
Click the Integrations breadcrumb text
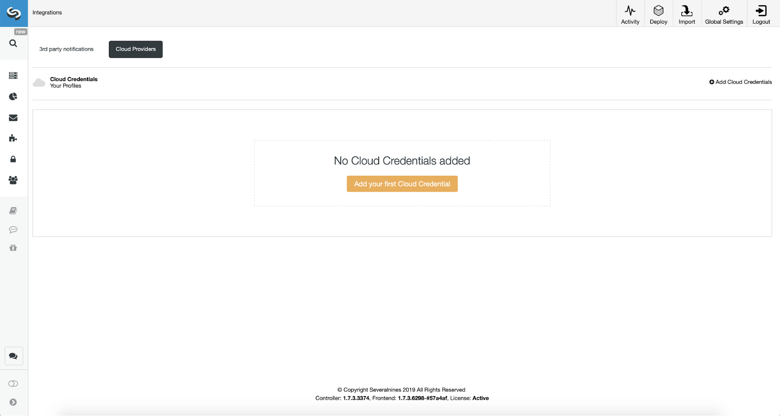[47, 12]
